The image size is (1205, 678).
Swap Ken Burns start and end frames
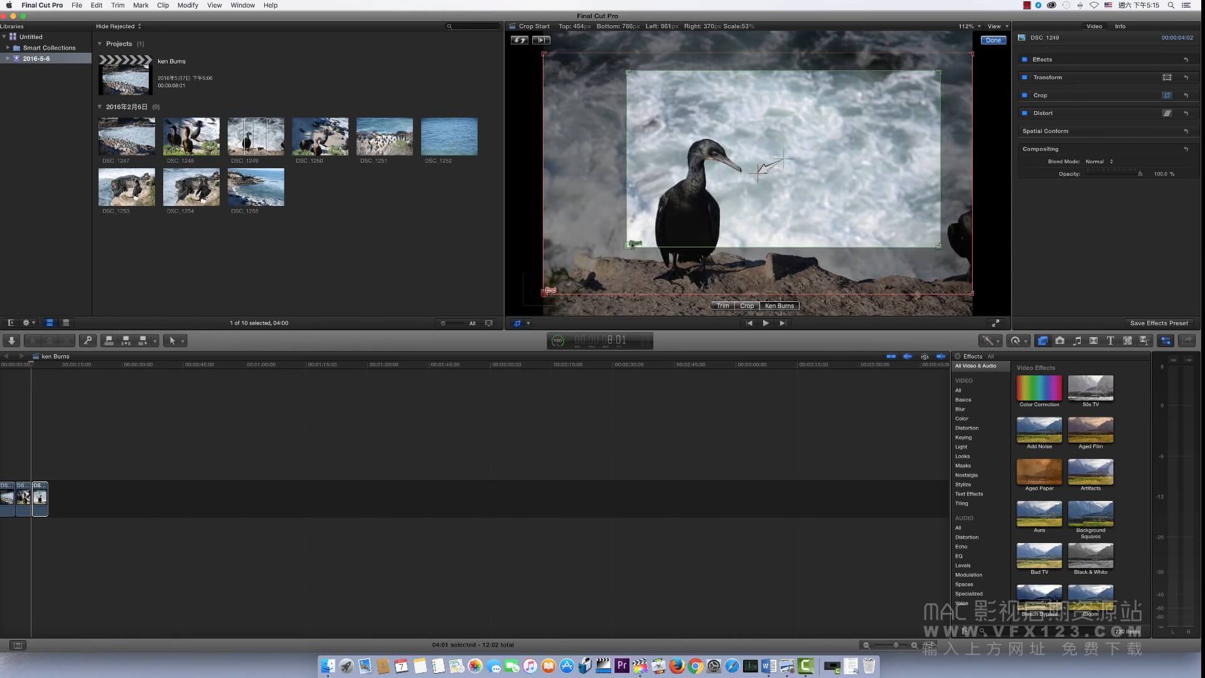(520, 40)
